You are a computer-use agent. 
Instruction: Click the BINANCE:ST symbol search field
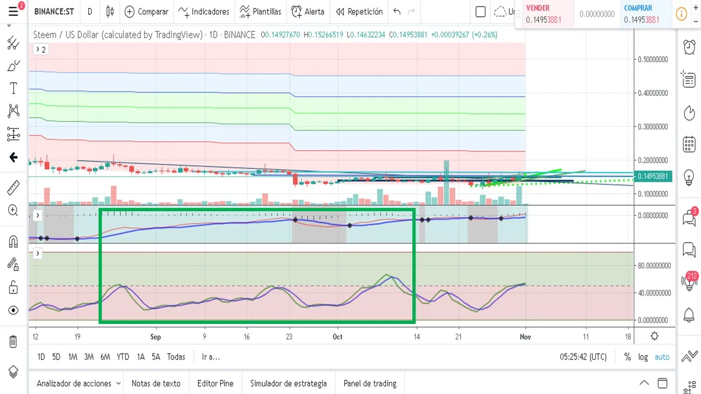pyautogui.click(x=54, y=11)
